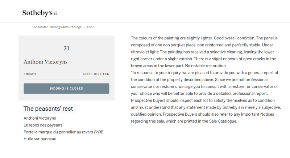Click the F/DB panel maker mark text
290x158 pixels.
[99, 132]
